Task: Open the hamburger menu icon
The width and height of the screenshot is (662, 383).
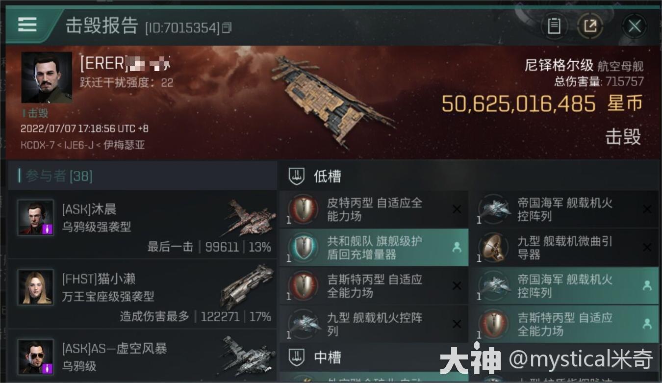Action: (27, 25)
